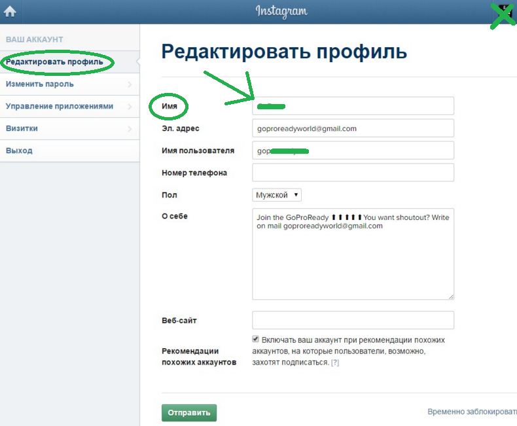Click the Веб-сайт label
The width and height of the screenshot is (517, 426).
coord(179,321)
